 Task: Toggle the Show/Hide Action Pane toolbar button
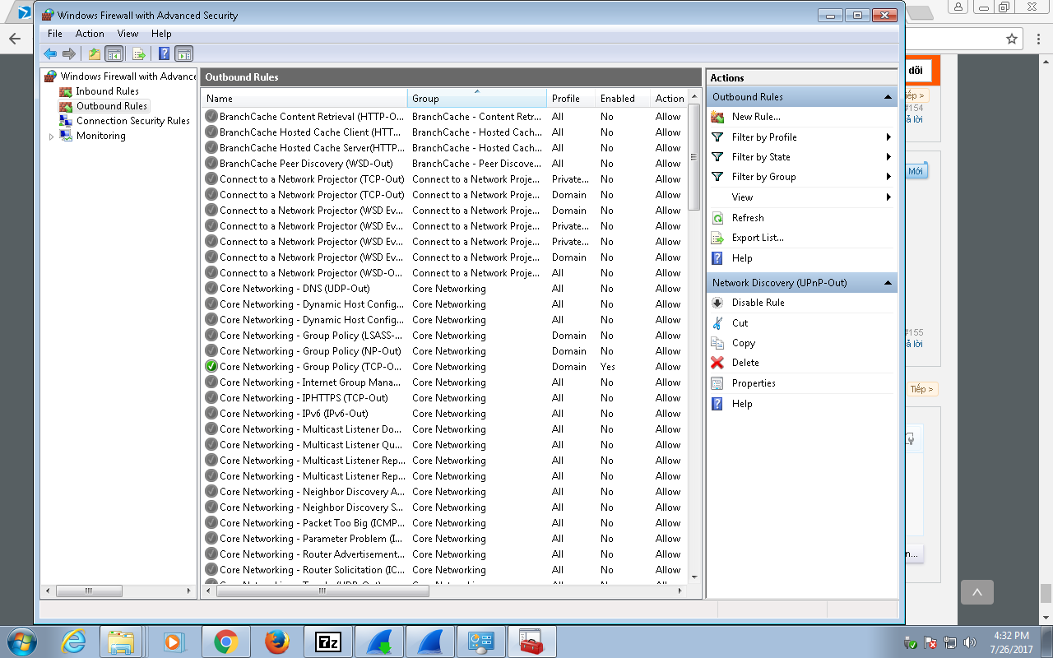click(x=184, y=54)
